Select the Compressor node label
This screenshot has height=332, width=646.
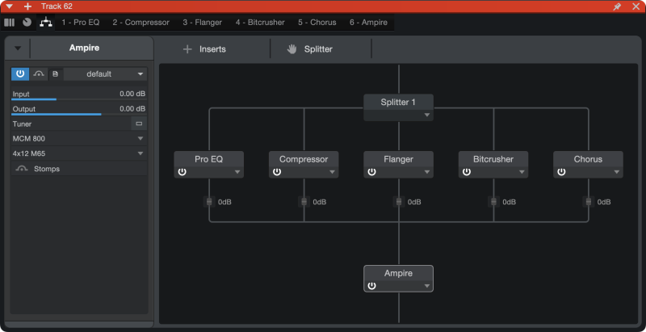[x=304, y=159]
